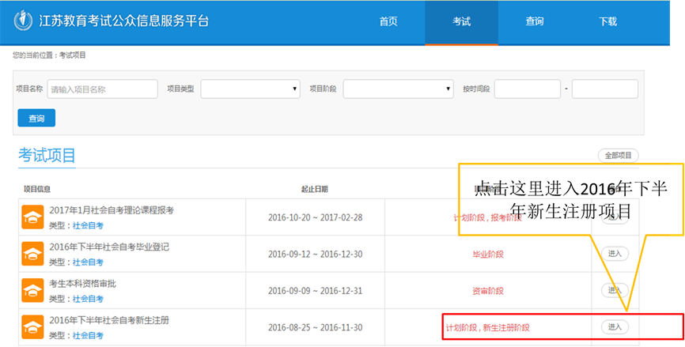Click 进入 for the 考生本科资格审批 row
The width and height of the screenshot is (685, 347).
coord(615,290)
